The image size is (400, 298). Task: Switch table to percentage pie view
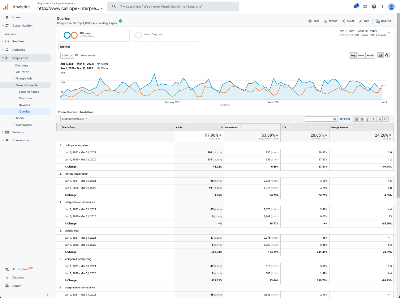362,119
